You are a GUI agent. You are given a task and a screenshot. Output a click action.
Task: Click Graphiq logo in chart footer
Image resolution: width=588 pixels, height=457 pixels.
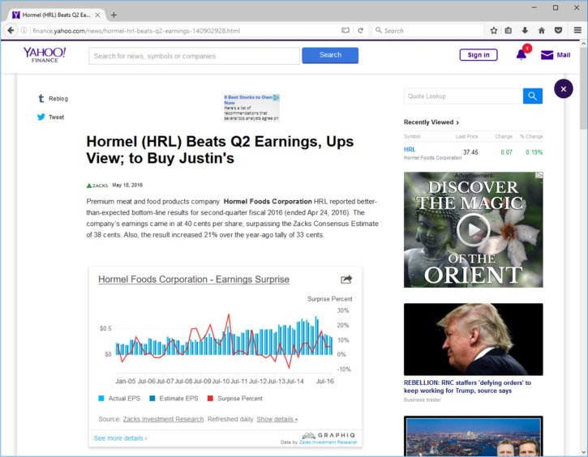point(328,435)
